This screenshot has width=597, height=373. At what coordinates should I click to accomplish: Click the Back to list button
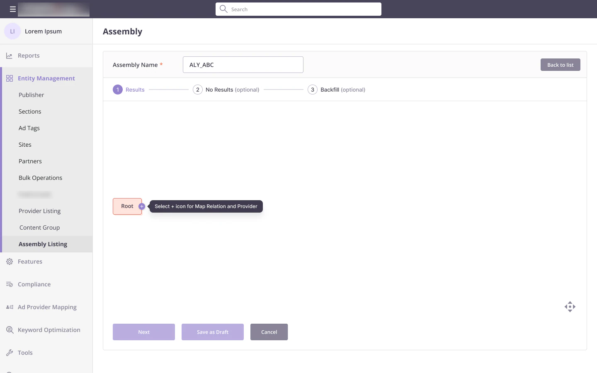560,65
